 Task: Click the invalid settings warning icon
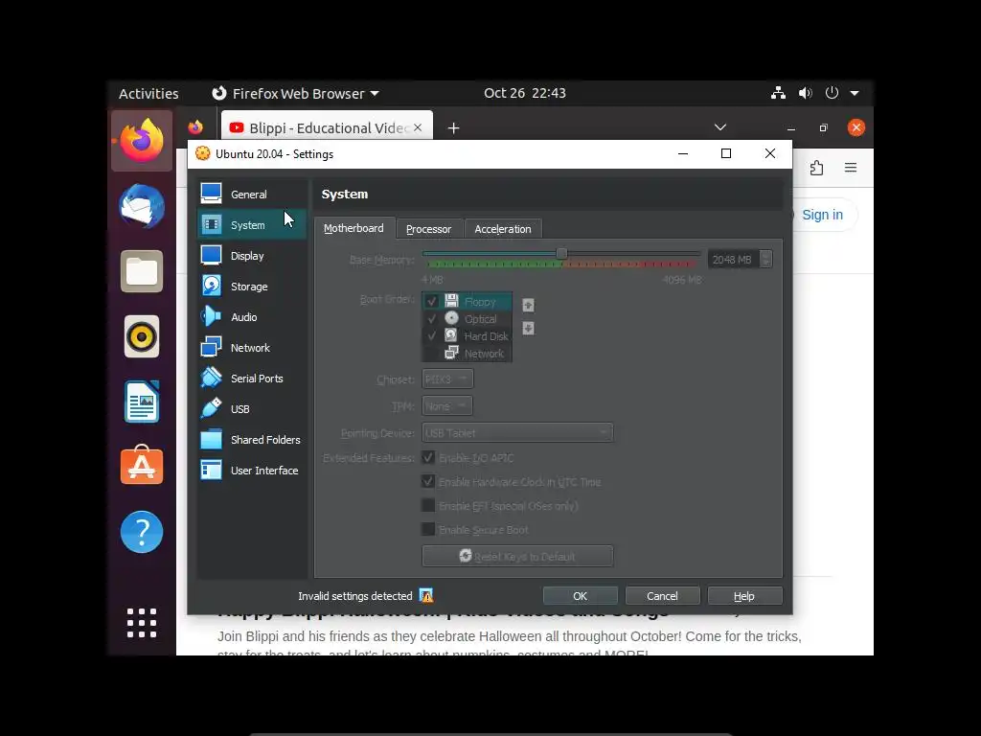(x=426, y=596)
